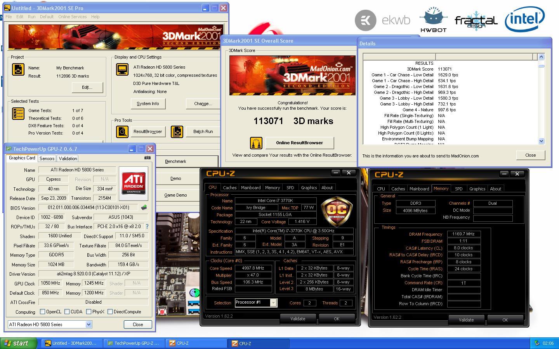Screen dimensions: 559x349
Task: Click the Selected Tests checklist icon
Action: click(18, 114)
